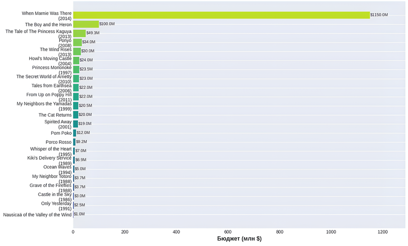Select the Howl's Moving Castle axis label

pos(50,61)
